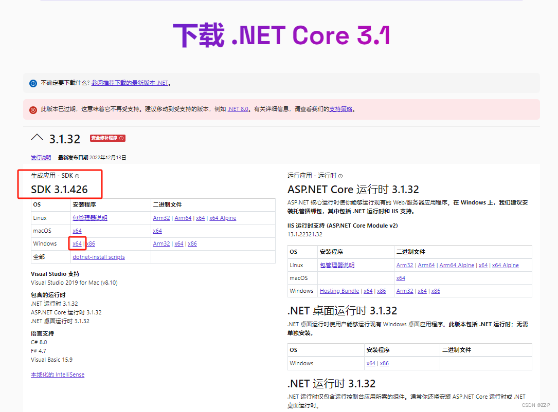Click the 下载 .NET Core 3.1 page title

pyautogui.click(x=282, y=35)
